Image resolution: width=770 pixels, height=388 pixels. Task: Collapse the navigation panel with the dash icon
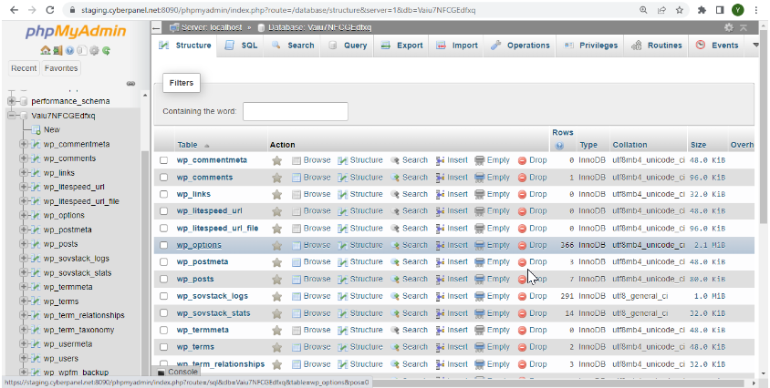tap(156, 28)
